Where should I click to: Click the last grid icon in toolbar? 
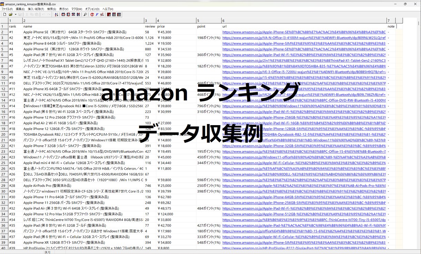click(119, 14)
